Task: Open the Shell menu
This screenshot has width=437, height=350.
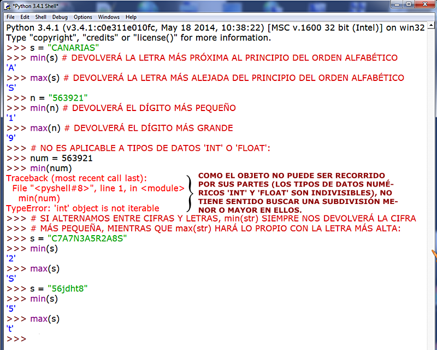Action: click(40, 17)
